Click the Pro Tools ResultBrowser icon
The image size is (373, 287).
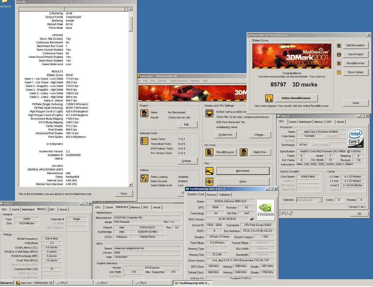[209, 152]
